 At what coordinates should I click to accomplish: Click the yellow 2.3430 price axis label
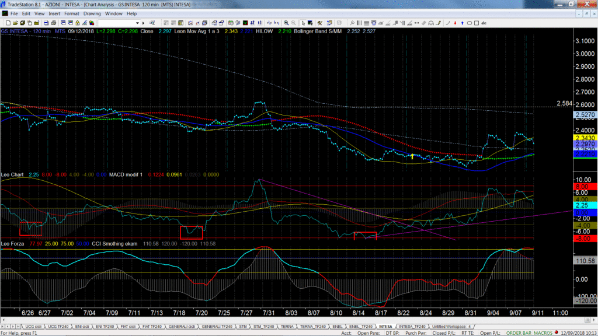[x=585, y=138]
